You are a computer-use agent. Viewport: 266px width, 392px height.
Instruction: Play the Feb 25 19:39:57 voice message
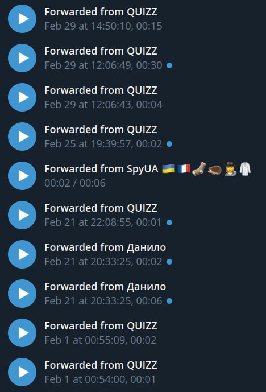[x=22, y=137]
